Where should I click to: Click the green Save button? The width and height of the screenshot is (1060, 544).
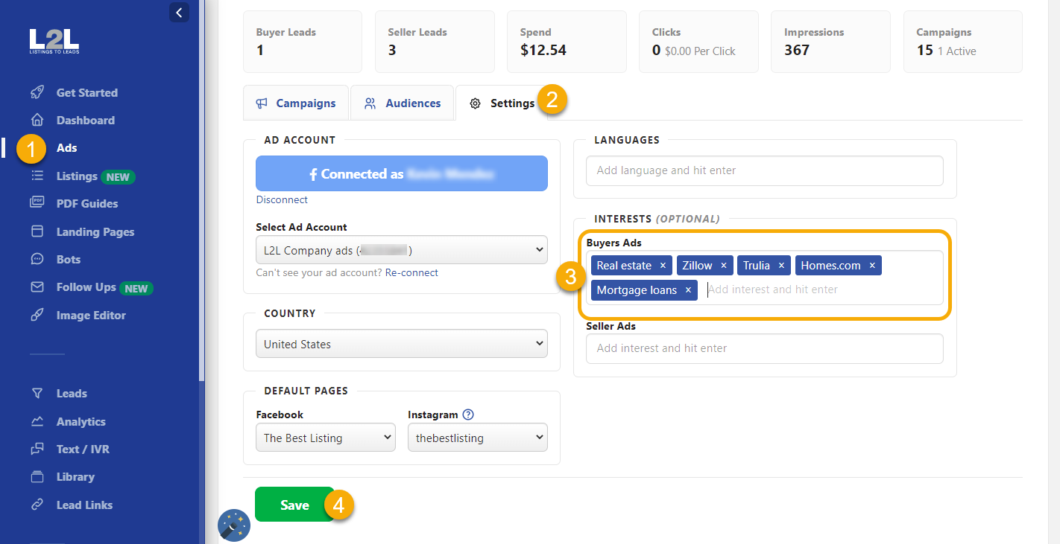294,505
